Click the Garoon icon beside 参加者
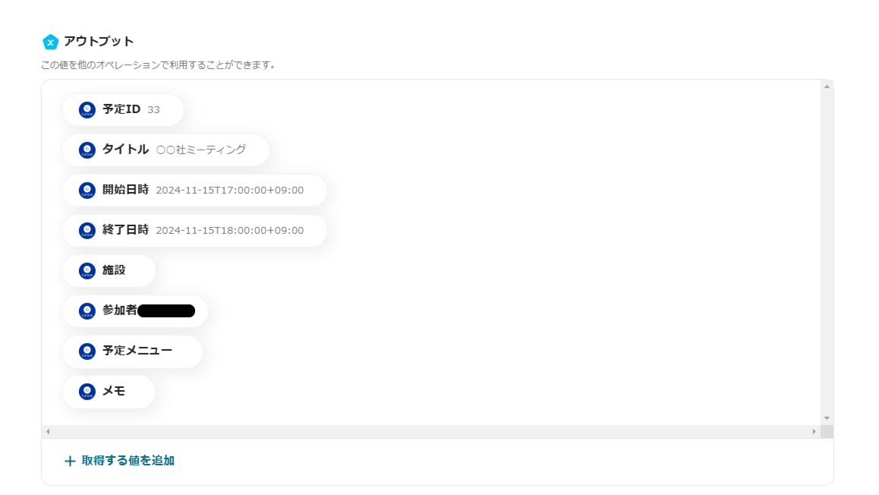The image size is (879, 495). [x=87, y=311]
